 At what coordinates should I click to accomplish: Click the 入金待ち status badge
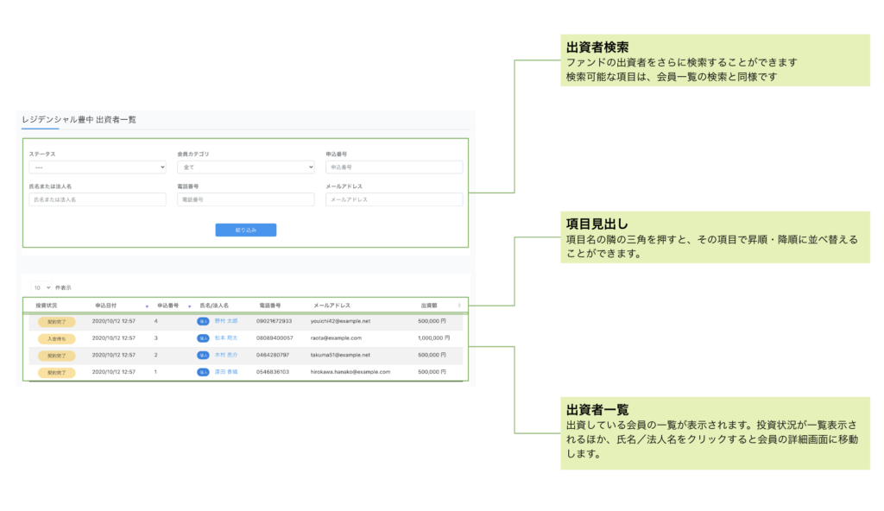[57, 338]
